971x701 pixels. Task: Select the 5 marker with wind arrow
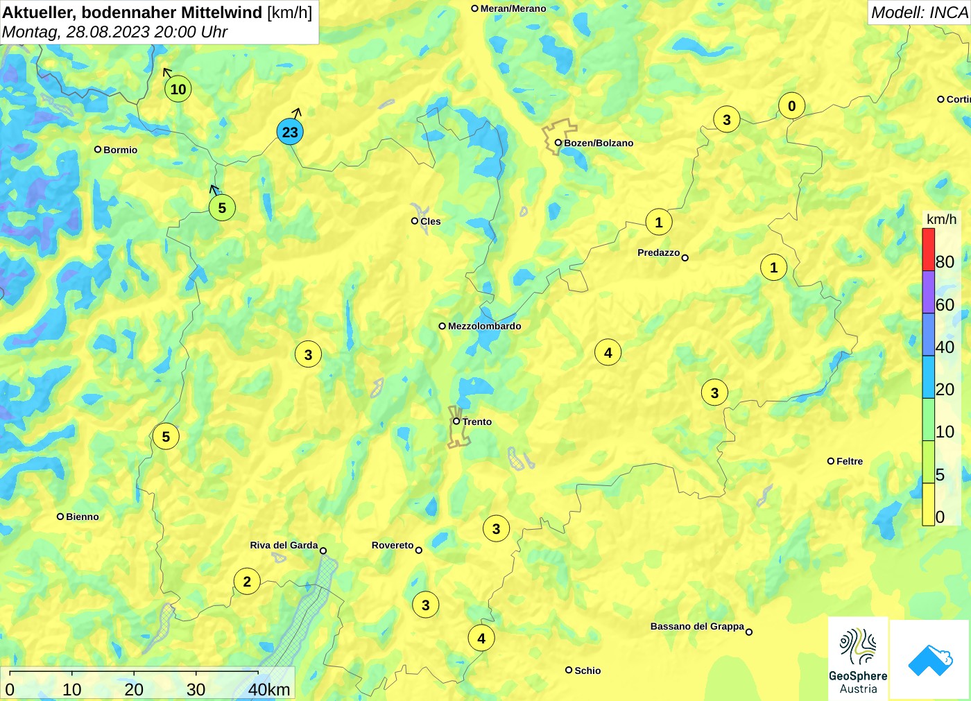click(222, 207)
